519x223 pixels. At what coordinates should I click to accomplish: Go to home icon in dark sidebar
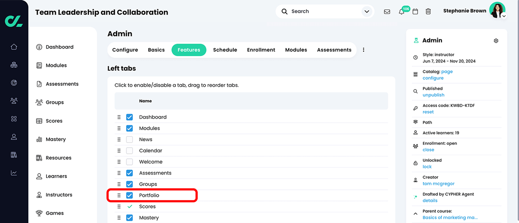point(14,47)
